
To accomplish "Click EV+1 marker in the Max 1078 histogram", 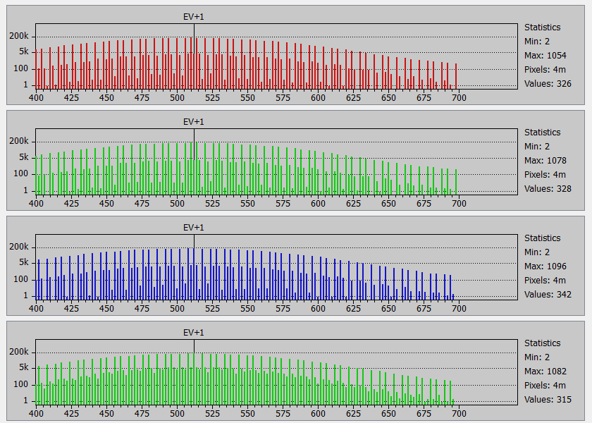I will coord(193,121).
